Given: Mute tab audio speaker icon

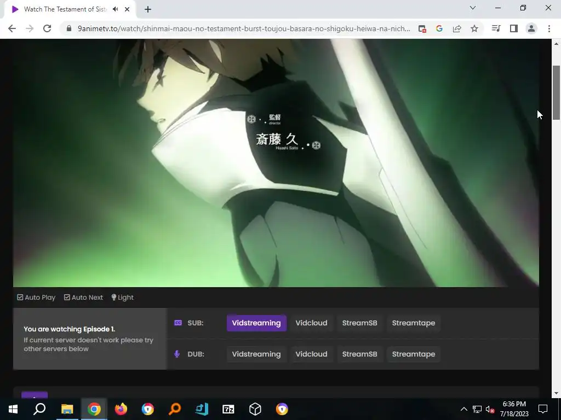Looking at the screenshot, I should 115,9.
